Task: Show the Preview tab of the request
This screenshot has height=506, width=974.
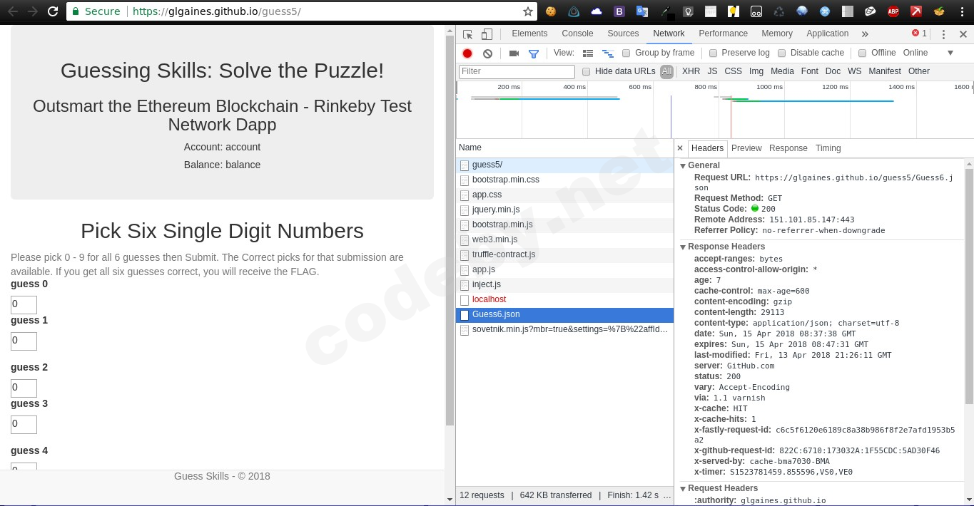Action: pos(746,148)
